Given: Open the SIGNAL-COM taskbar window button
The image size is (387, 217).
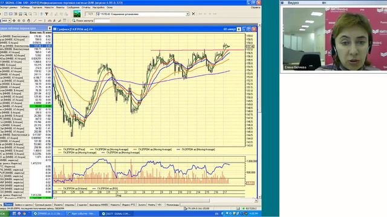Looking at the screenshot, I should point(117,213).
